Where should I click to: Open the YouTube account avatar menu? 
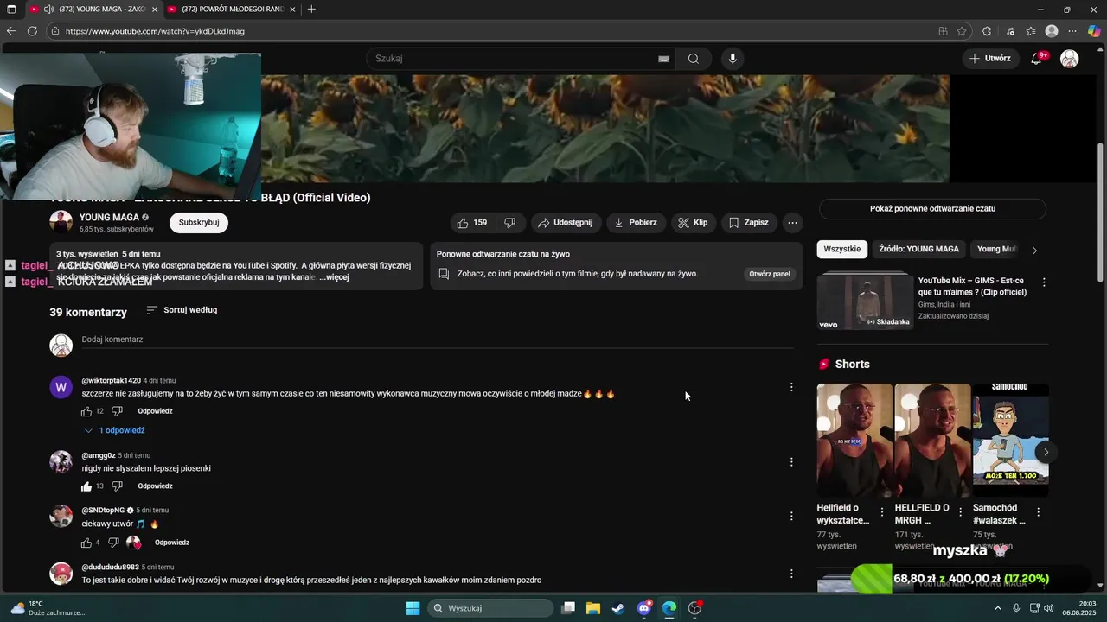1070,59
